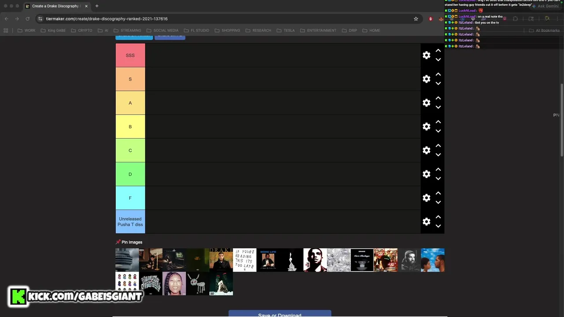Select the Nothing Was the Same album cover
Viewport: 564px width, 317px height.
pos(433,260)
